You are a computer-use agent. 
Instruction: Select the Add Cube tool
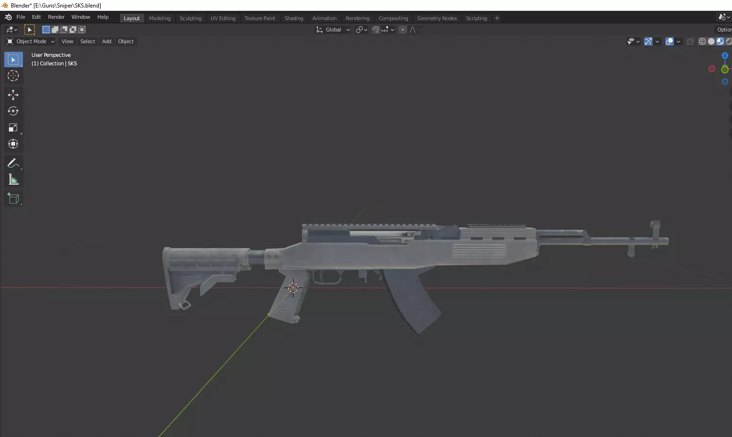(x=13, y=198)
